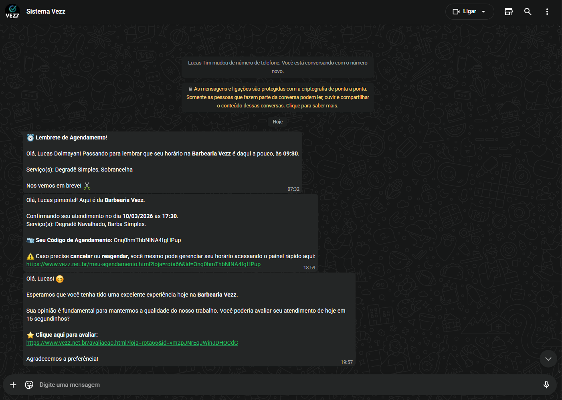The height and width of the screenshot is (400, 562).
Task: Search messages using the magnifier icon
Action: click(x=528, y=12)
